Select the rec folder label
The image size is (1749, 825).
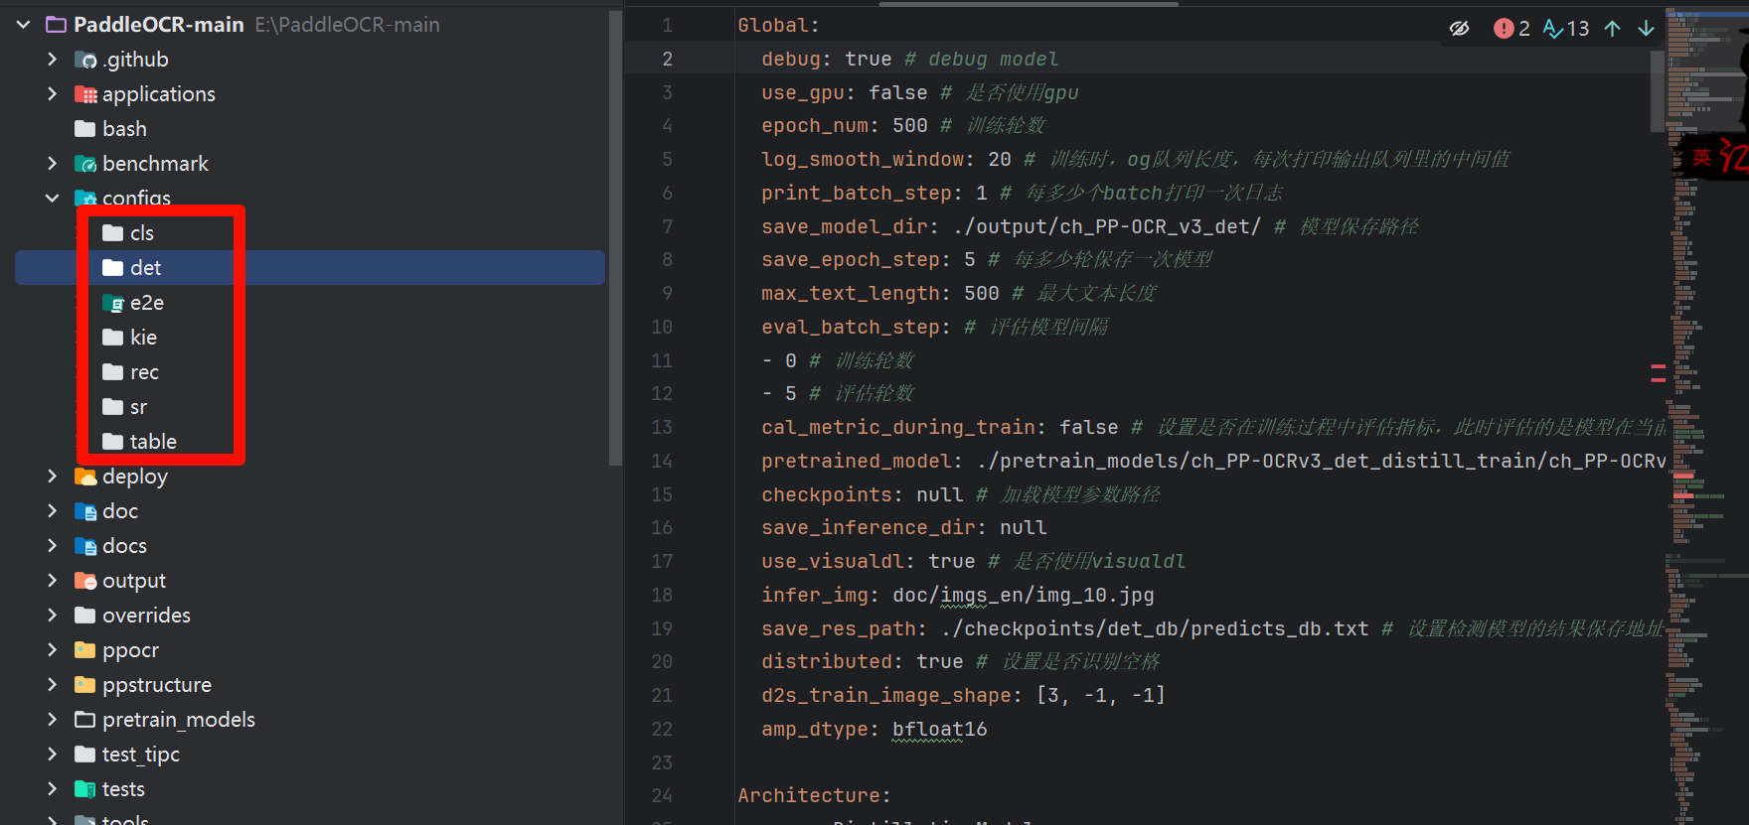[x=144, y=372]
